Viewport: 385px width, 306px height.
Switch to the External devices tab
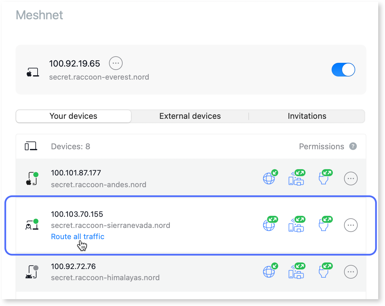(190, 116)
